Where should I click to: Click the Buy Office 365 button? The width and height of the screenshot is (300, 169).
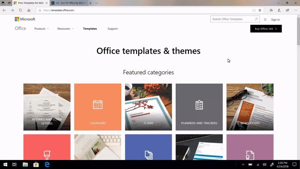tap(266, 29)
